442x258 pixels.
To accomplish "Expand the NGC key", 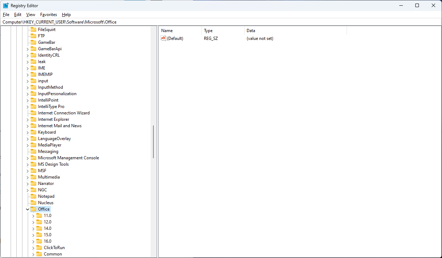I will pos(28,190).
